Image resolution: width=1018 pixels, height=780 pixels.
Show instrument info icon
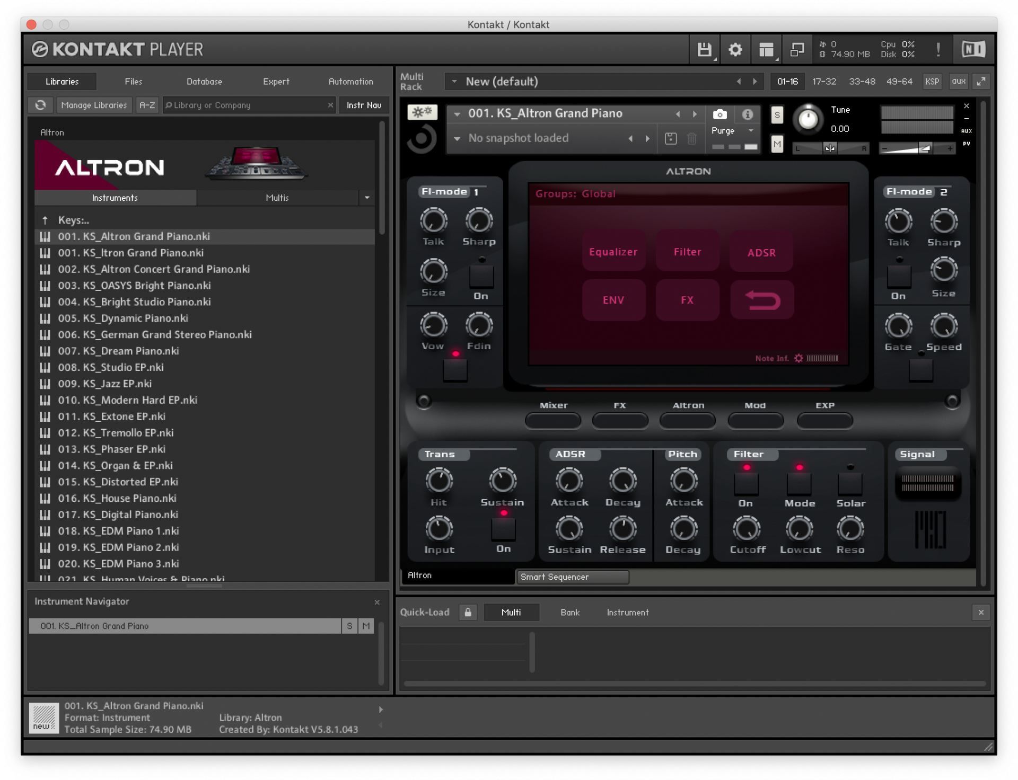tap(747, 114)
